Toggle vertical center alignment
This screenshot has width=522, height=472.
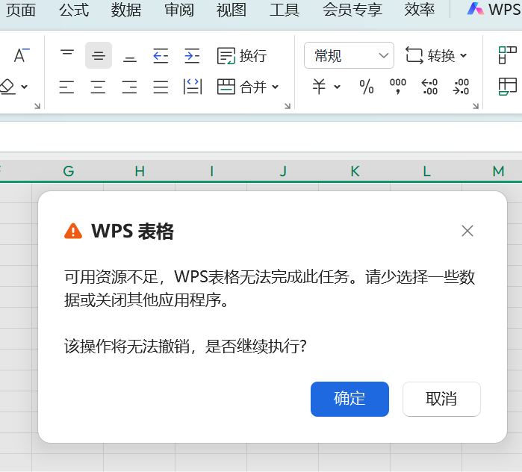99,55
